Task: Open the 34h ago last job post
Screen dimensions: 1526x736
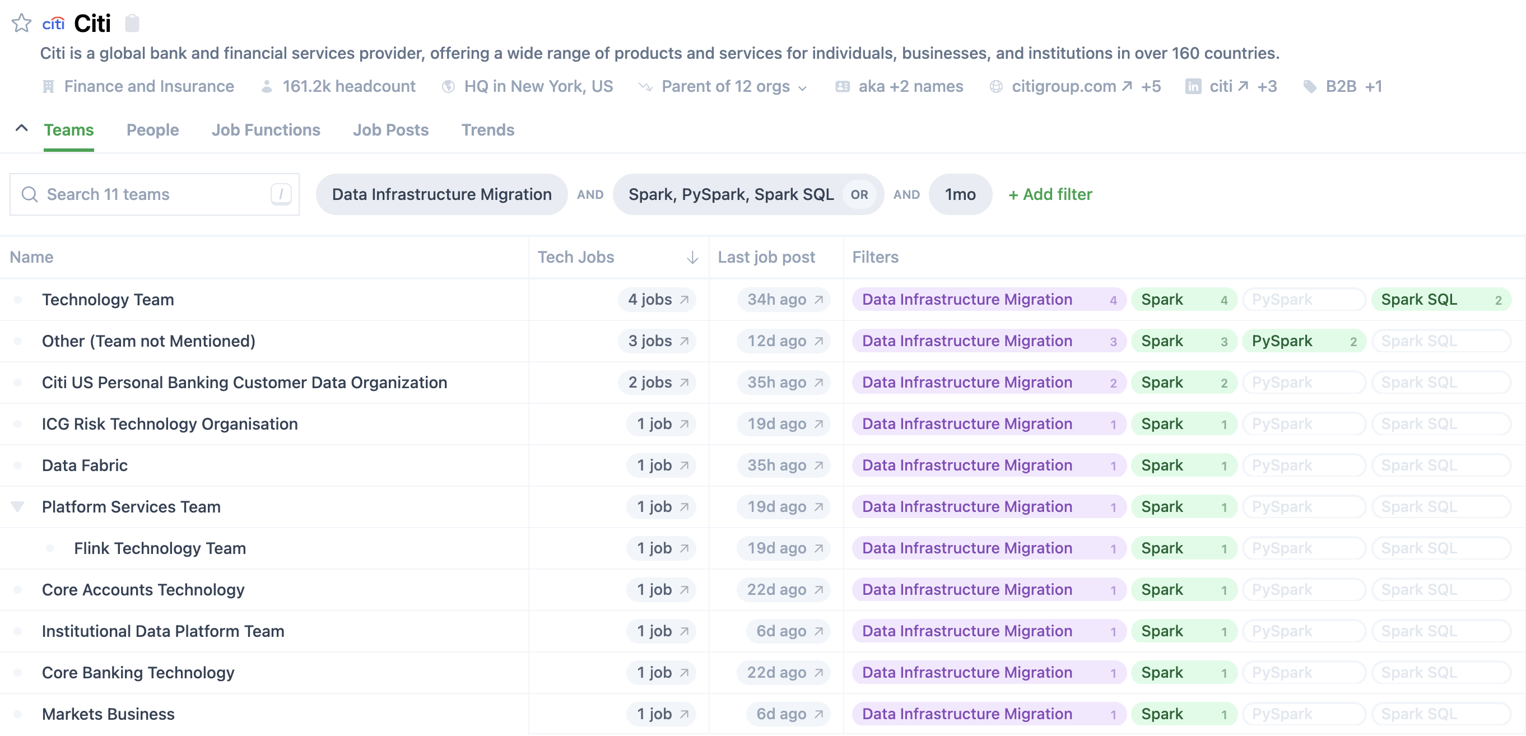Action: [784, 300]
